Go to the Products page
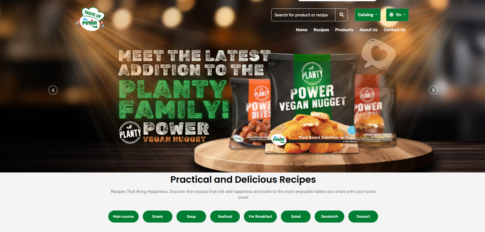 (x=344, y=30)
